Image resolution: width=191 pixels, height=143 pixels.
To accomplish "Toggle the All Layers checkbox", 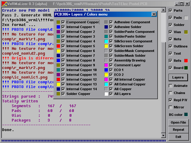I will point(111,94).
